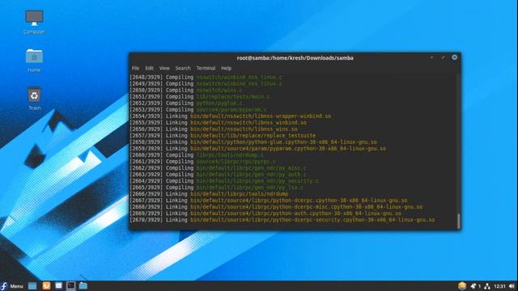Image resolution: width=518 pixels, height=291 pixels.
Task: Maximize the terminal window
Action: pyautogui.click(x=443, y=57)
